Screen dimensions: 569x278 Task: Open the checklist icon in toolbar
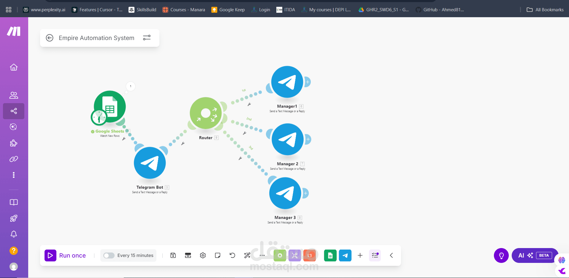(x=375, y=255)
